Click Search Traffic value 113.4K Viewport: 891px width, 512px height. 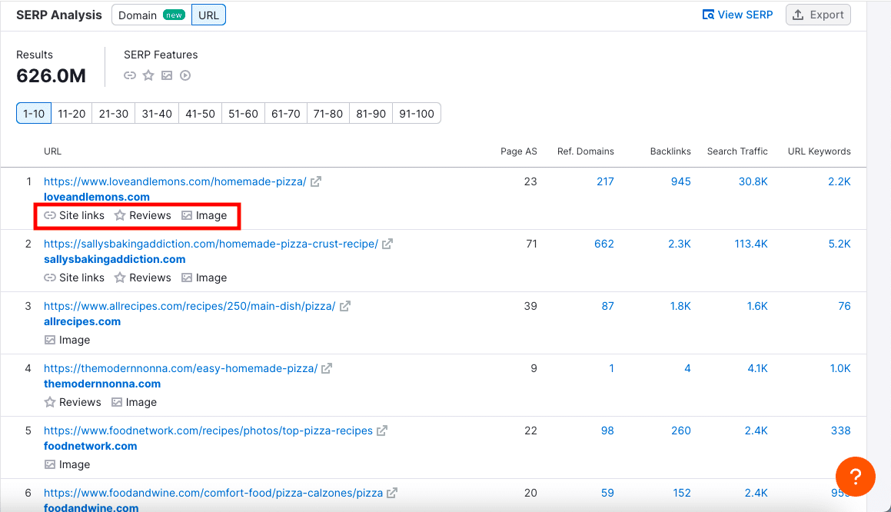[x=751, y=244]
